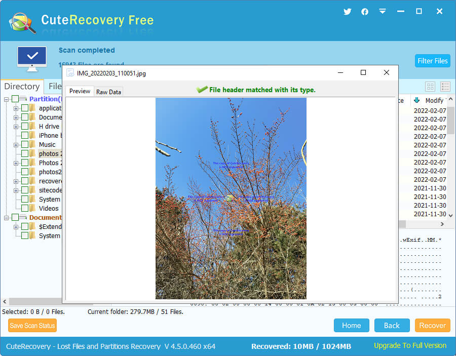The height and width of the screenshot is (356, 456).
Task: Expand the H drive tree item
Action: click(16, 126)
